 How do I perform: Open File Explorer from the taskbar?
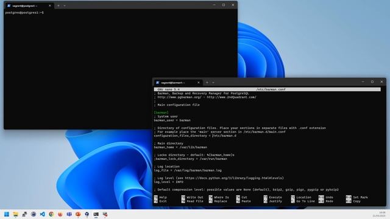(x=15, y=214)
